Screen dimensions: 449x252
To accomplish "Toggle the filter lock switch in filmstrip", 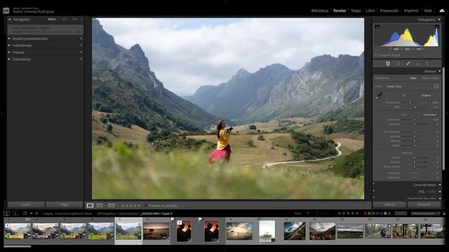I will pyautogui.click(x=444, y=213).
